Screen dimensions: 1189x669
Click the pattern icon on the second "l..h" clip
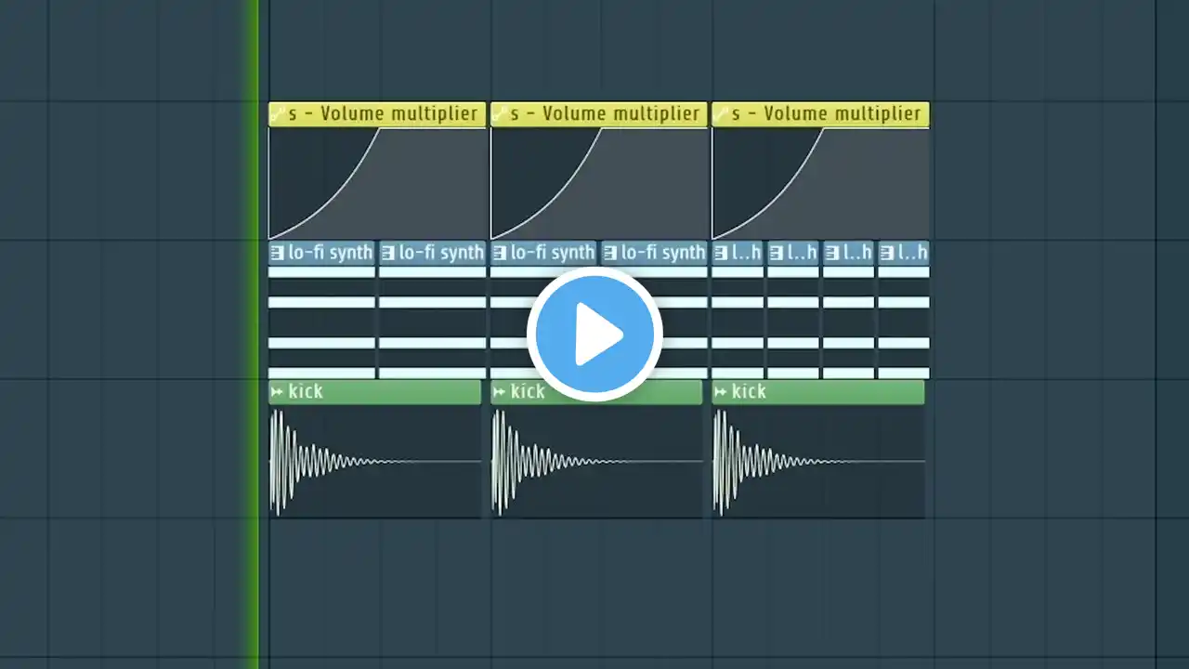[777, 253]
